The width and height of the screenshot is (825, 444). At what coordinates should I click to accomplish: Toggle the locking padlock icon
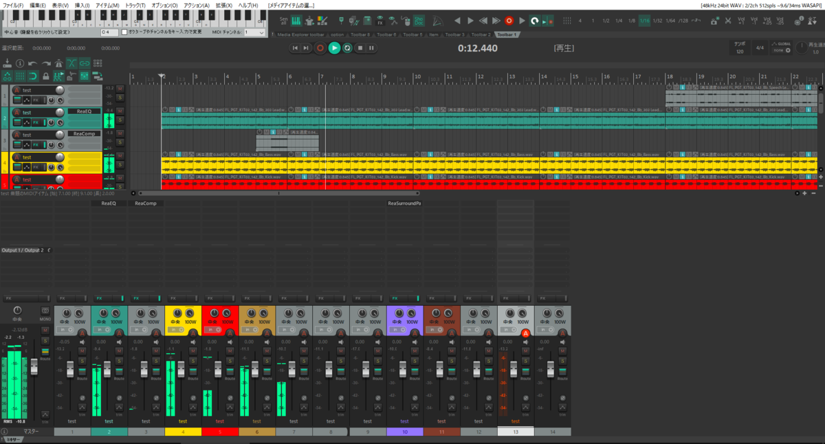tap(46, 76)
